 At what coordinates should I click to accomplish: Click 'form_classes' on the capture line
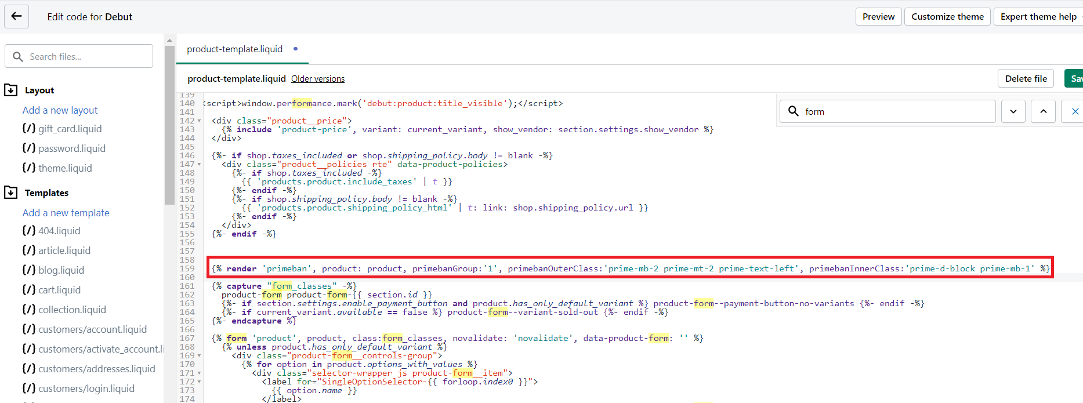click(302, 286)
